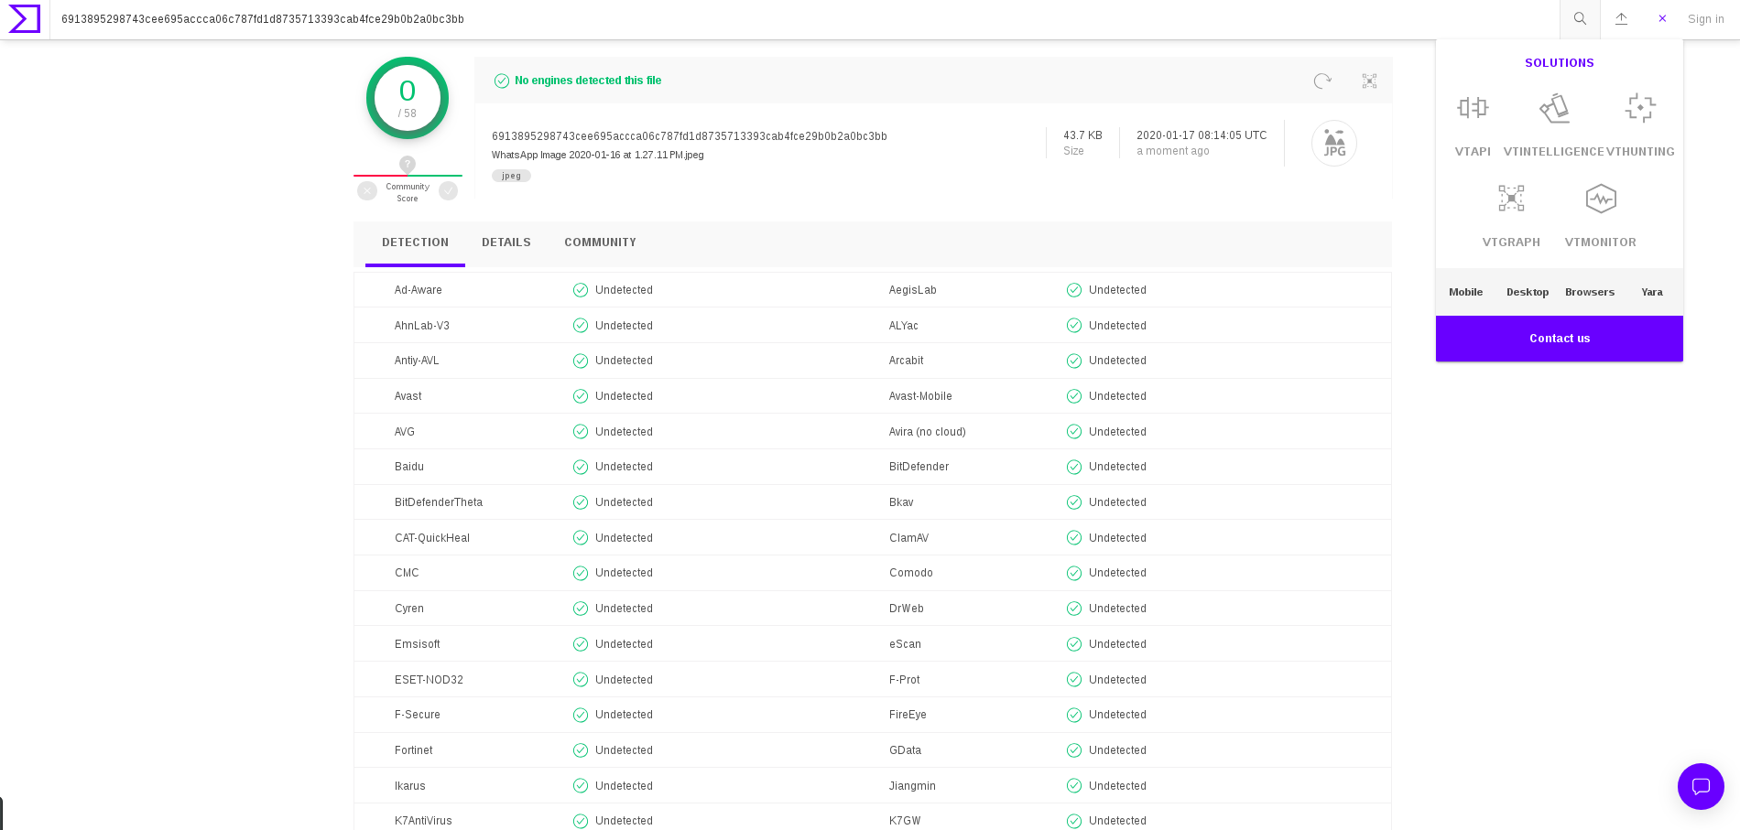Click the 'Jiangmin' engine name
The image size is (1740, 830).
coord(912,786)
